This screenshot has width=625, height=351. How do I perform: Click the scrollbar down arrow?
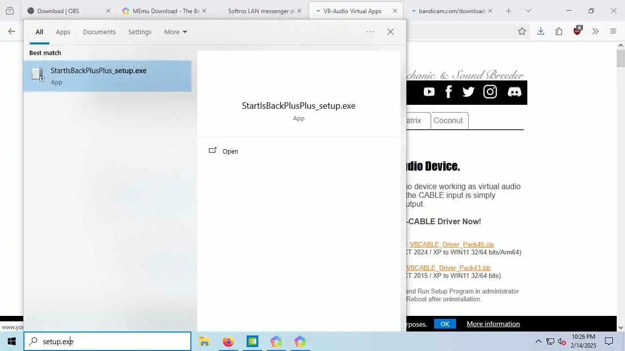621,328
